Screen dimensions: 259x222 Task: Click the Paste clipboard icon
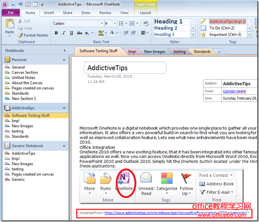pos(10,24)
